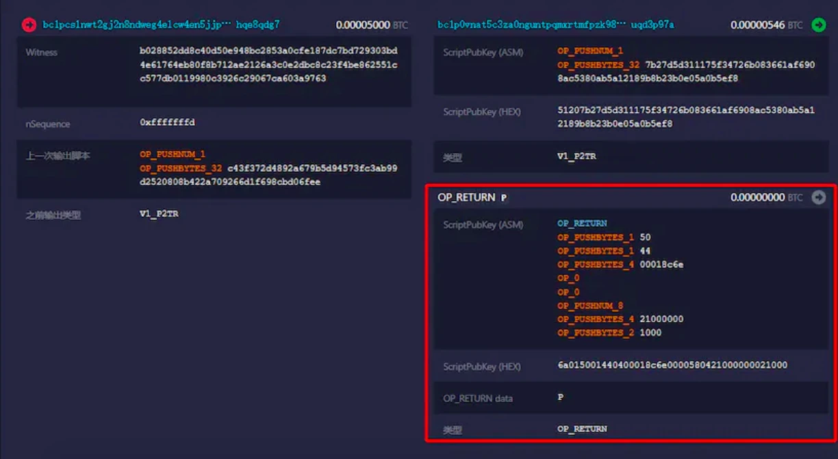Screen dimensions: 838x459
Task: Click the OP_PUSHBYTES_4 00018c6e line
Action: coord(620,265)
